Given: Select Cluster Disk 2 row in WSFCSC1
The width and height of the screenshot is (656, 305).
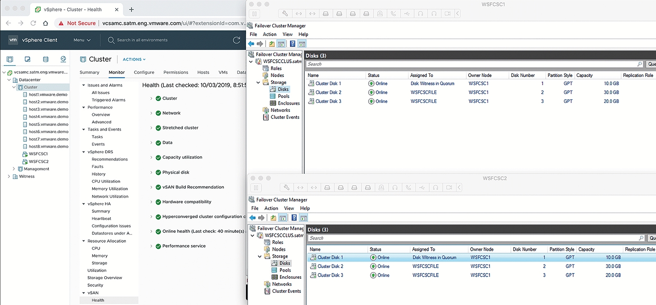Looking at the screenshot, I should tap(481, 92).
